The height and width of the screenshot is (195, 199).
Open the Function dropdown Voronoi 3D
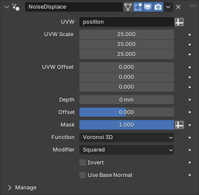(x=126, y=137)
